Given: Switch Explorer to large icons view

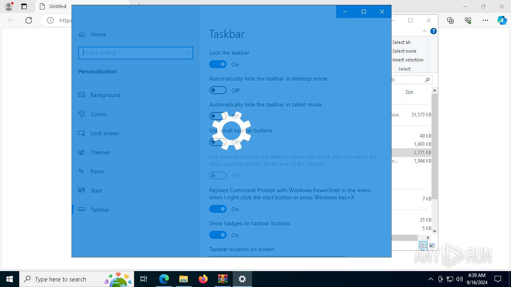Looking at the screenshot, I should pyautogui.click(x=432, y=246).
